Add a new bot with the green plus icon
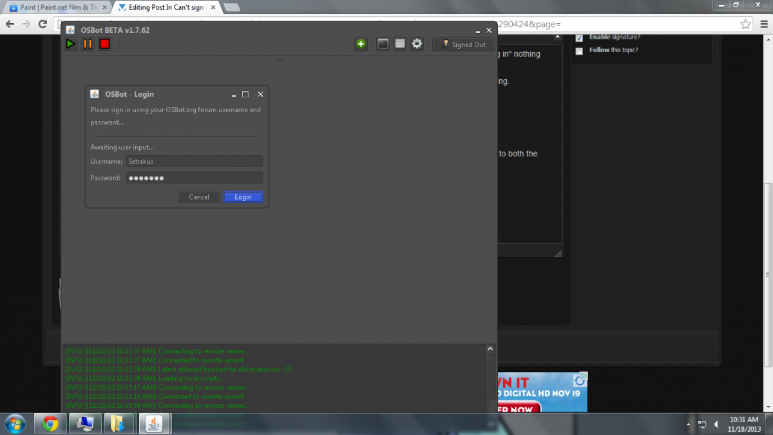The image size is (773, 435). coord(361,44)
